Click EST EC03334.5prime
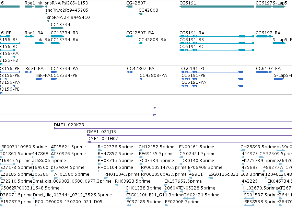This screenshot has height=207, width=292. [x=156, y=161]
